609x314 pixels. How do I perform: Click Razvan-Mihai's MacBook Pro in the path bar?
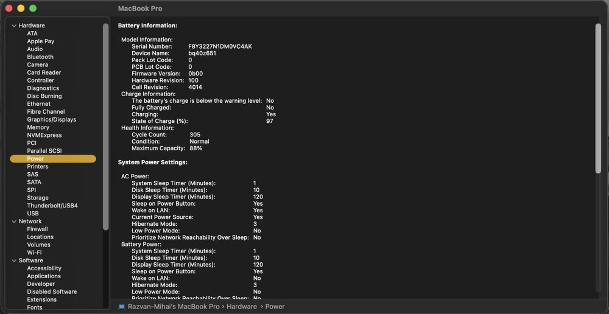pyautogui.click(x=174, y=306)
